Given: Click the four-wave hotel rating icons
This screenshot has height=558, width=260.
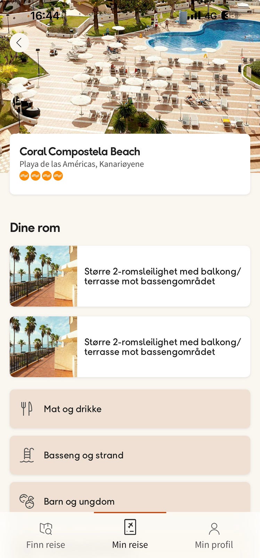Looking at the screenshot, I should [x=41, y=176].
